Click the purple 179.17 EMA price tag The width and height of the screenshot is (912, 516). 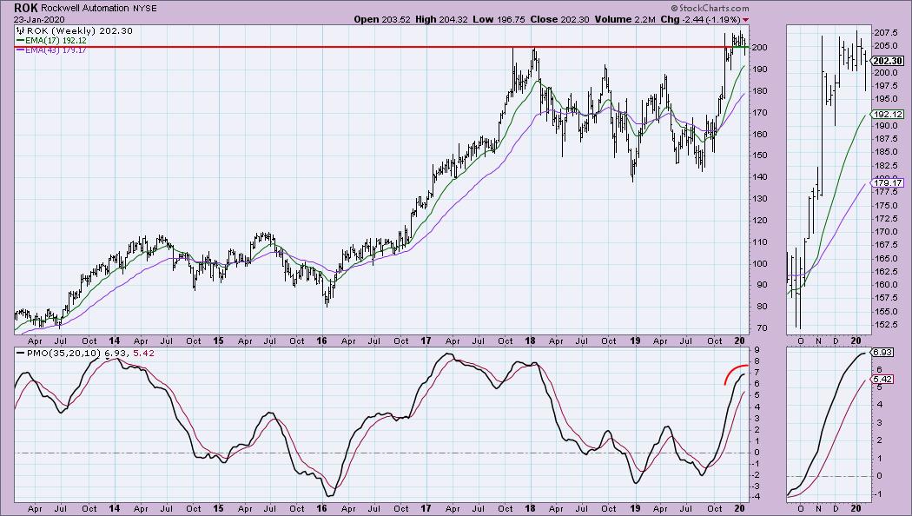point(888,182)
